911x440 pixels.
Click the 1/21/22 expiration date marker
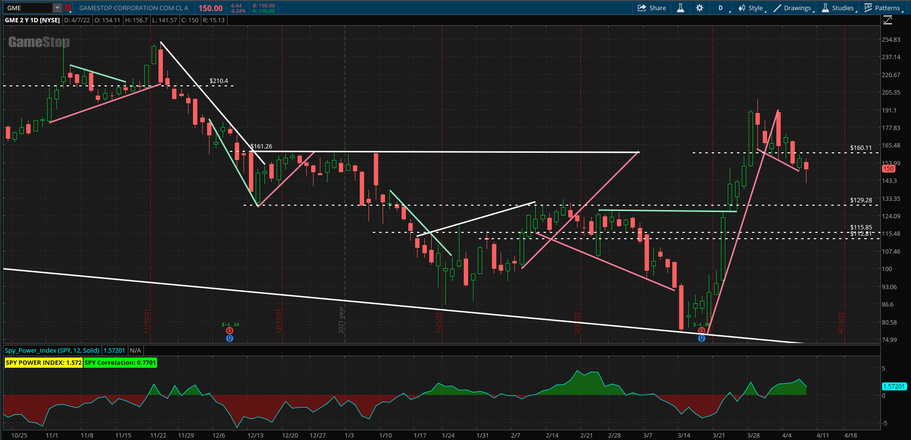438,322
